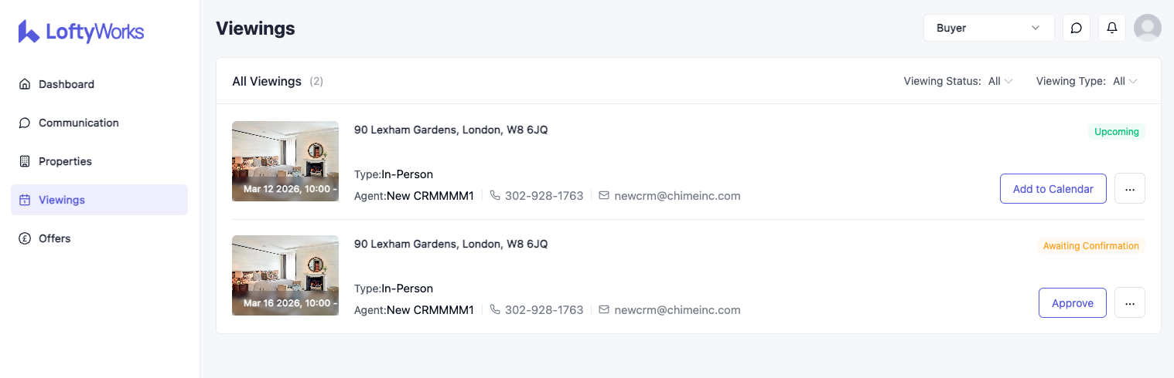Image resolution: width=1174 pixels, height=378 pixels.
Task: Click the user avatar icon
Action: coord(1147,28)
